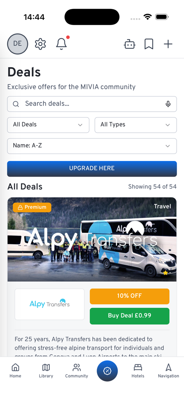Open the Navigation tab
The image size is (184, 400).
168,371
